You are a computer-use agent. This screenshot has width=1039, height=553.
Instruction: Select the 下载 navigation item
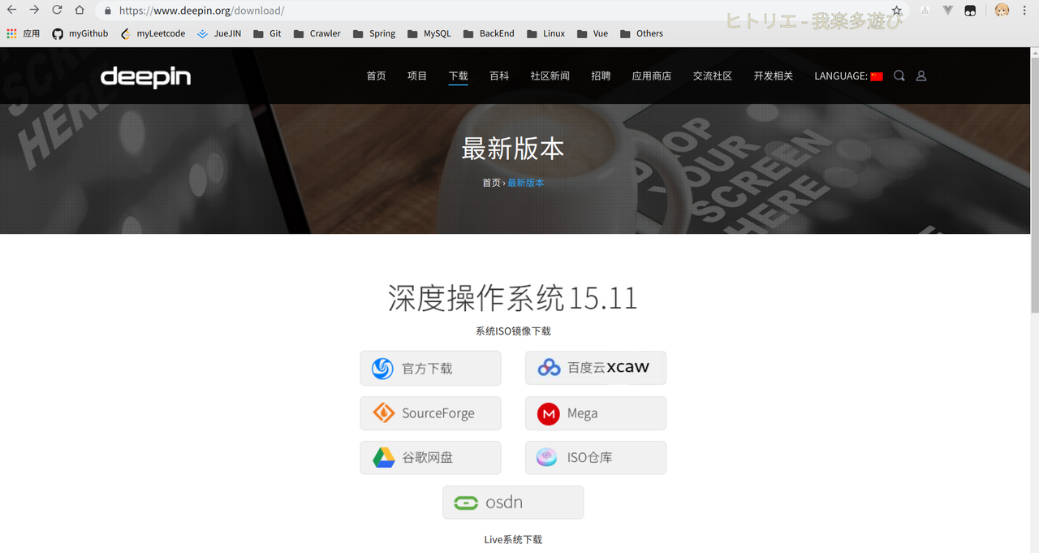(x=458, y=76)
